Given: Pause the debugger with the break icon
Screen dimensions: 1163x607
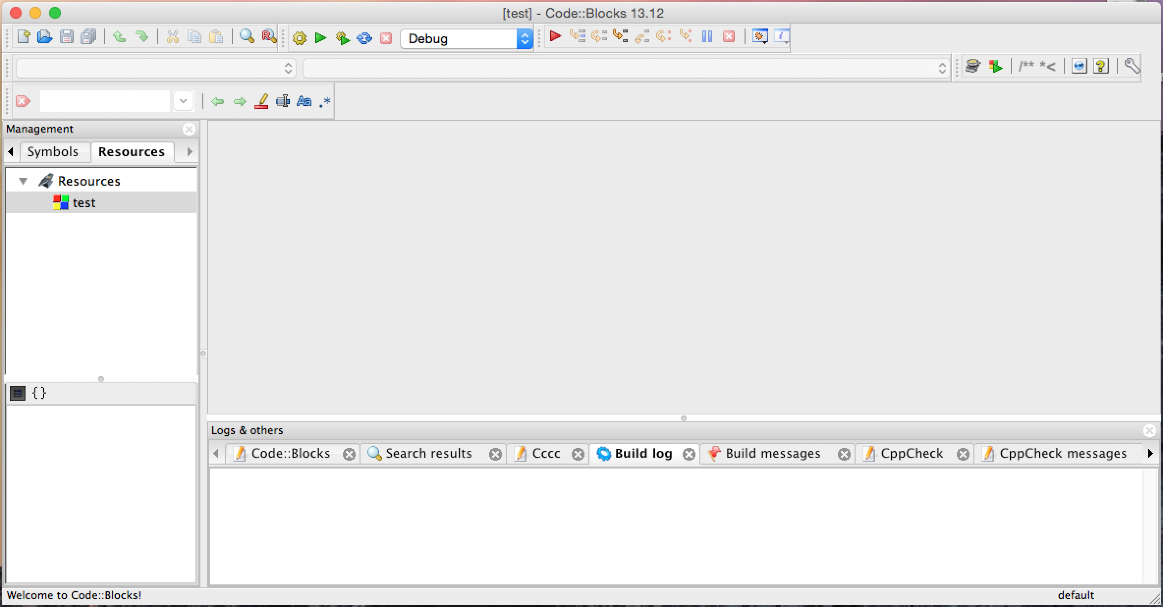Looking at the screenshot, I should [707, 36].
